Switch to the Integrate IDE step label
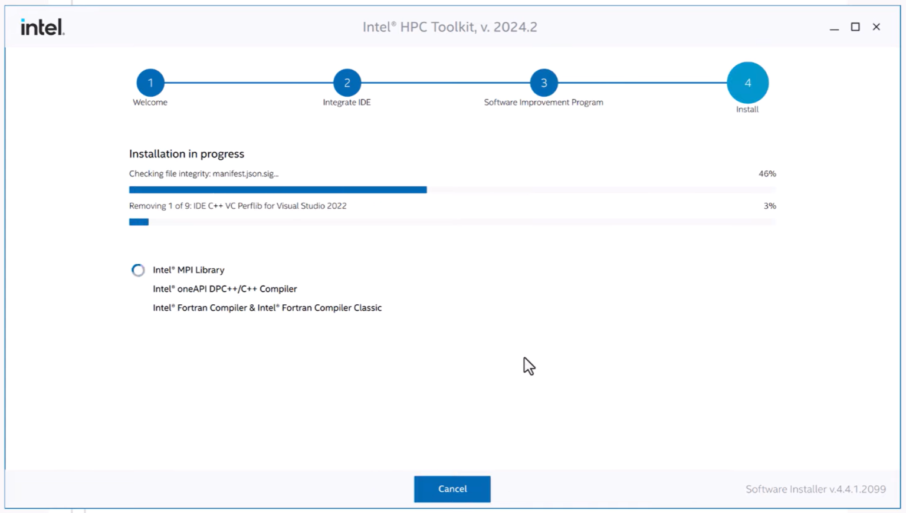Image resolution: width=906 pixels, height=513 pixels. 347,102
